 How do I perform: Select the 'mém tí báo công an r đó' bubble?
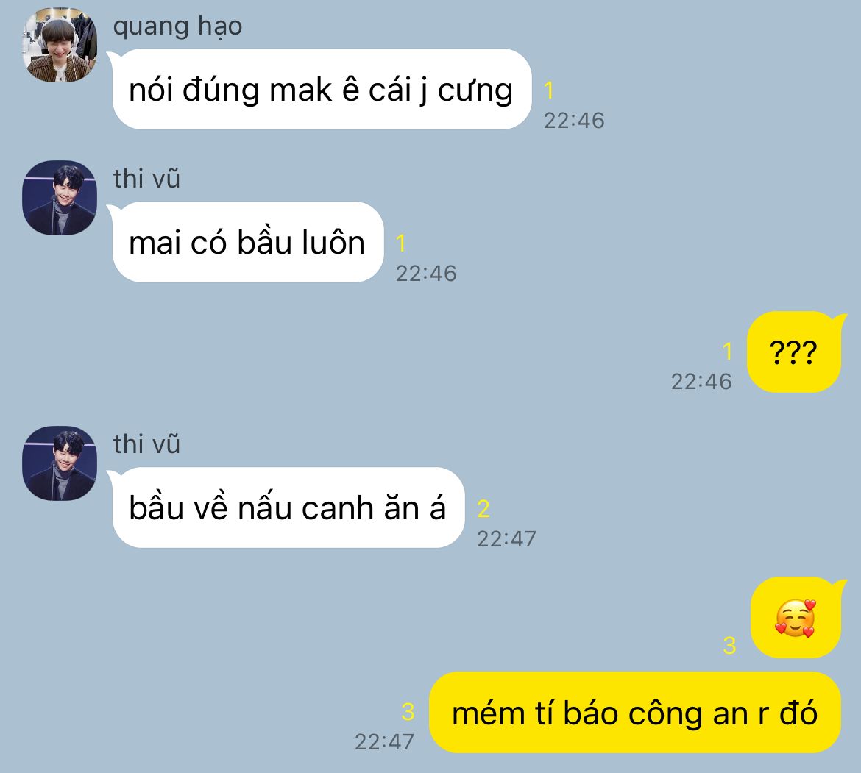(x=635, y=713)
